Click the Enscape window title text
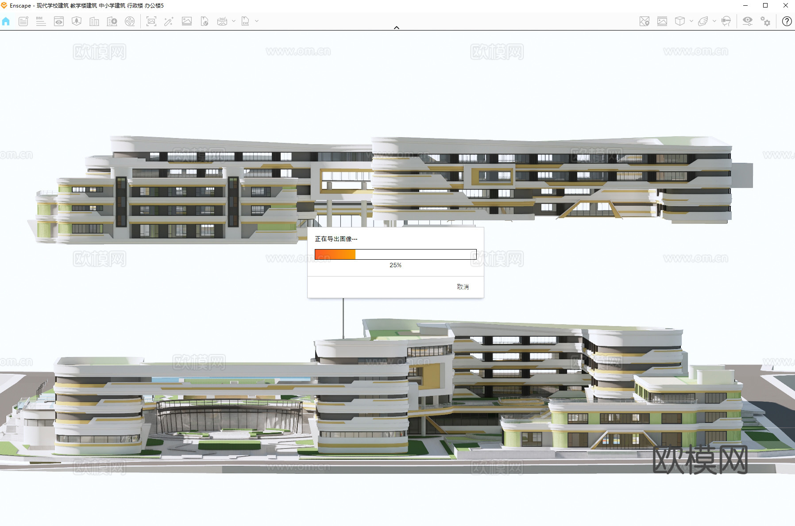 pyautogui.click(x=87, y=6)
